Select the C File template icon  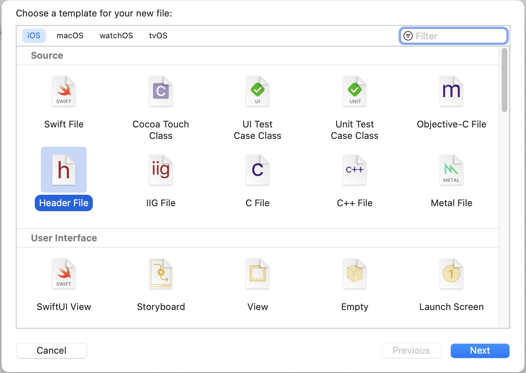click(258, 170)
